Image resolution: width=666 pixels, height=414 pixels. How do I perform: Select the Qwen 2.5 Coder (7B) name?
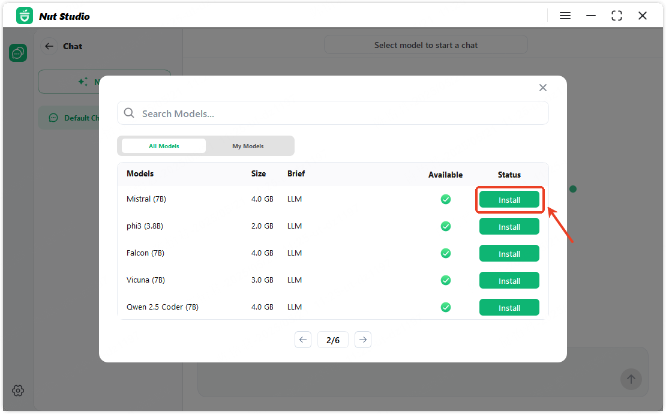(x=162, y=307)
